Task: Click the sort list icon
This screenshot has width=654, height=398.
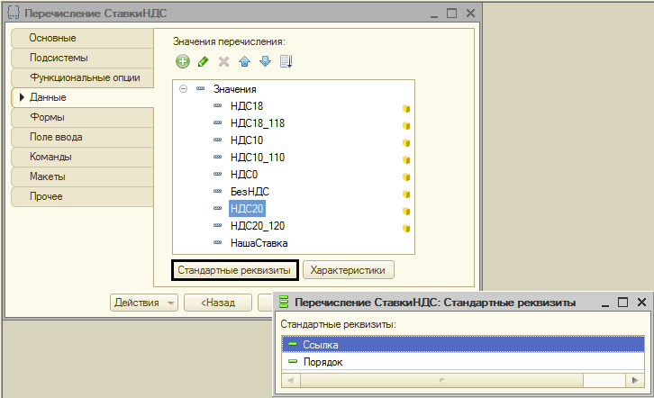Action: point(286,62)
